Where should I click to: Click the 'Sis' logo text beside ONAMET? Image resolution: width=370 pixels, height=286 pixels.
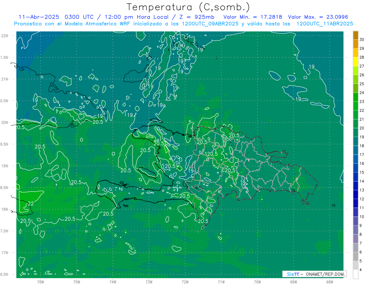pyautogui.click(x=290, y=274)
